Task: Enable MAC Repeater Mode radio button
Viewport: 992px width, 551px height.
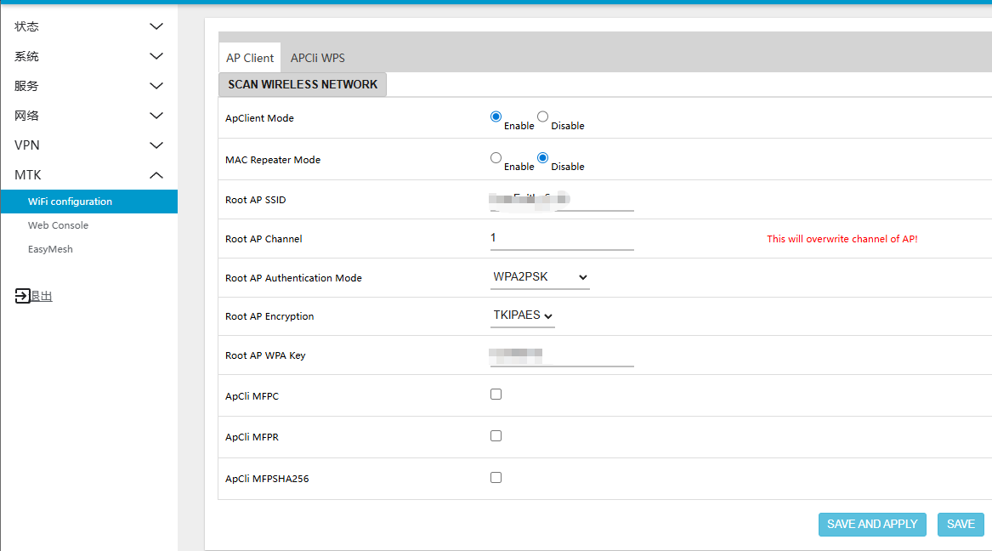Action: pyautogui.click(x=496, y=158)
